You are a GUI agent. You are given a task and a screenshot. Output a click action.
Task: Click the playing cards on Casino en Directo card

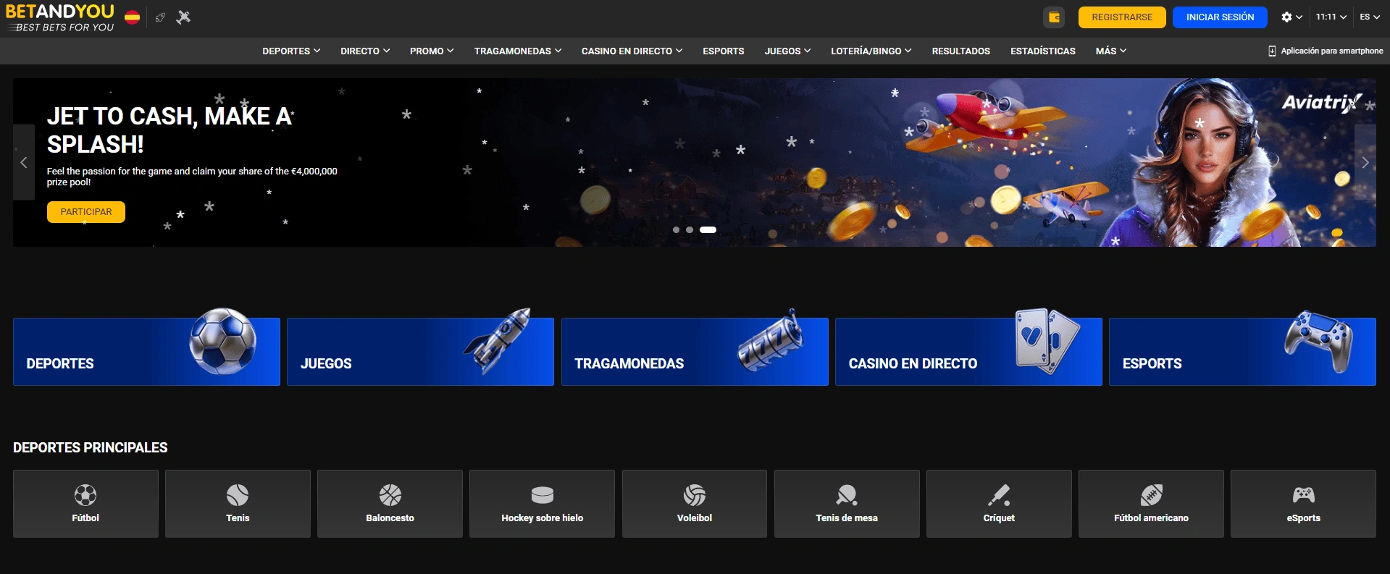(1047, 340)
